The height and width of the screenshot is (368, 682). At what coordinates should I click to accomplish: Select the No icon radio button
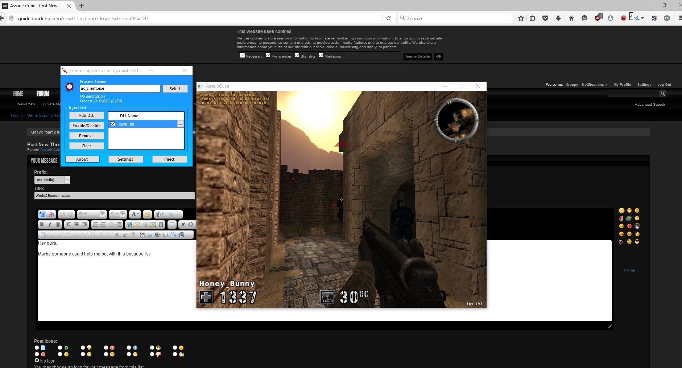[x=37, y=360]
